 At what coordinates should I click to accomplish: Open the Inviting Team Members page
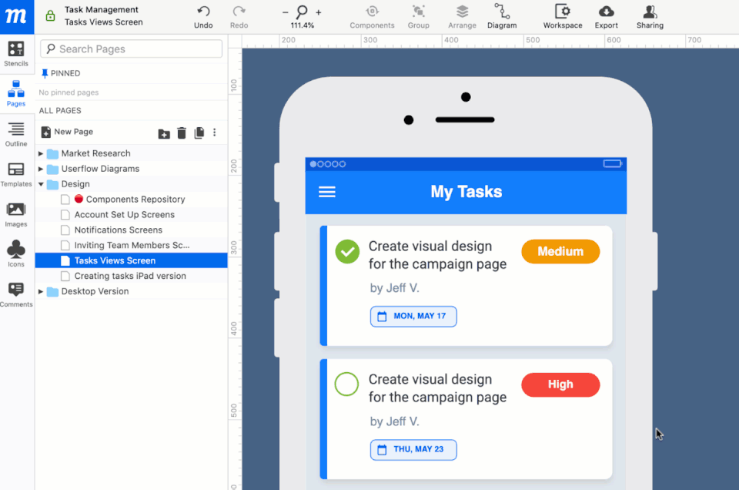[131, 245]
